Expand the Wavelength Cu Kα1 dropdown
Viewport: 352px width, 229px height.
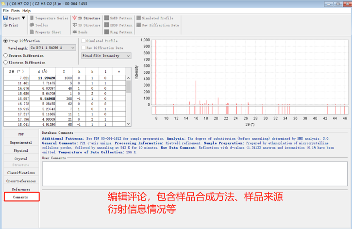73,48
